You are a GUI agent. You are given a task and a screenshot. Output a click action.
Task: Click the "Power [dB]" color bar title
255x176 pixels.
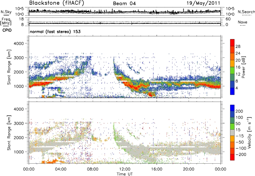244,67
